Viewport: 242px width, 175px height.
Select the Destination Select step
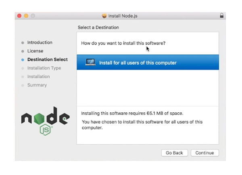click(x=47, y=59)
